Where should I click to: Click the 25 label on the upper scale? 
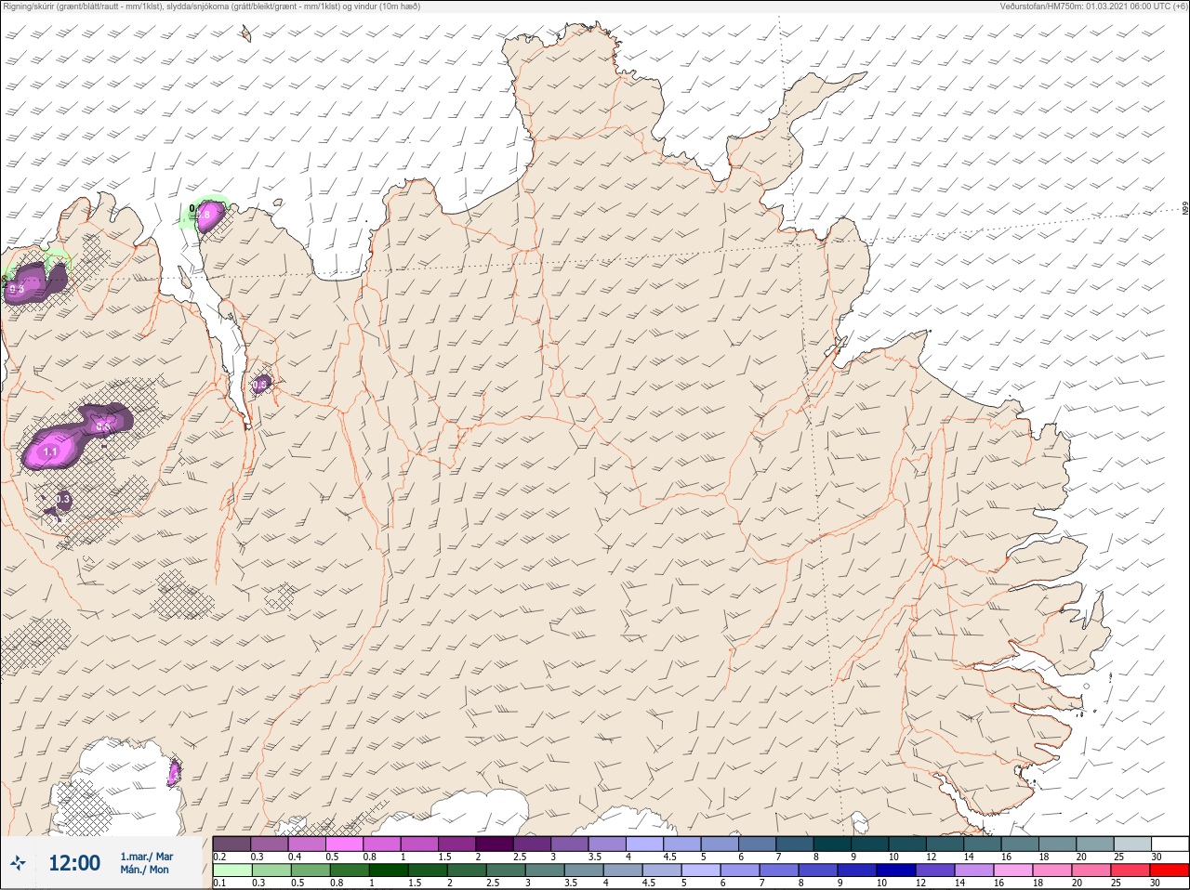[1118, 857]
